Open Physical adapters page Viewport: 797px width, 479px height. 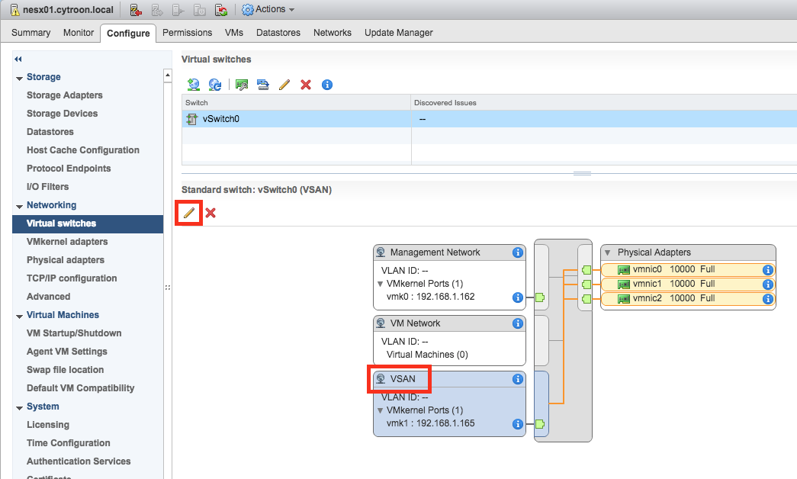coord(66,260)
